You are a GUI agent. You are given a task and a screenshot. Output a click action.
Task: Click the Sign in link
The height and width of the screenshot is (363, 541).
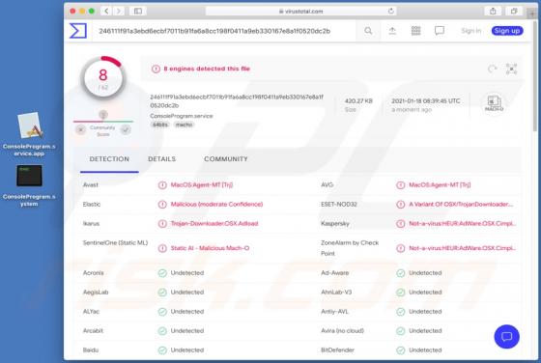pyautogui.click(x=471, y=31)
